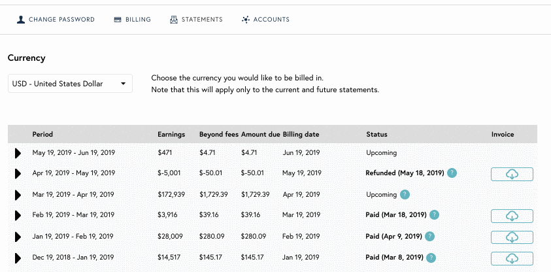Open the Change Password tab
Image resolution: width=551 pixels, height=272 pixels.
[x=56, y=20]
